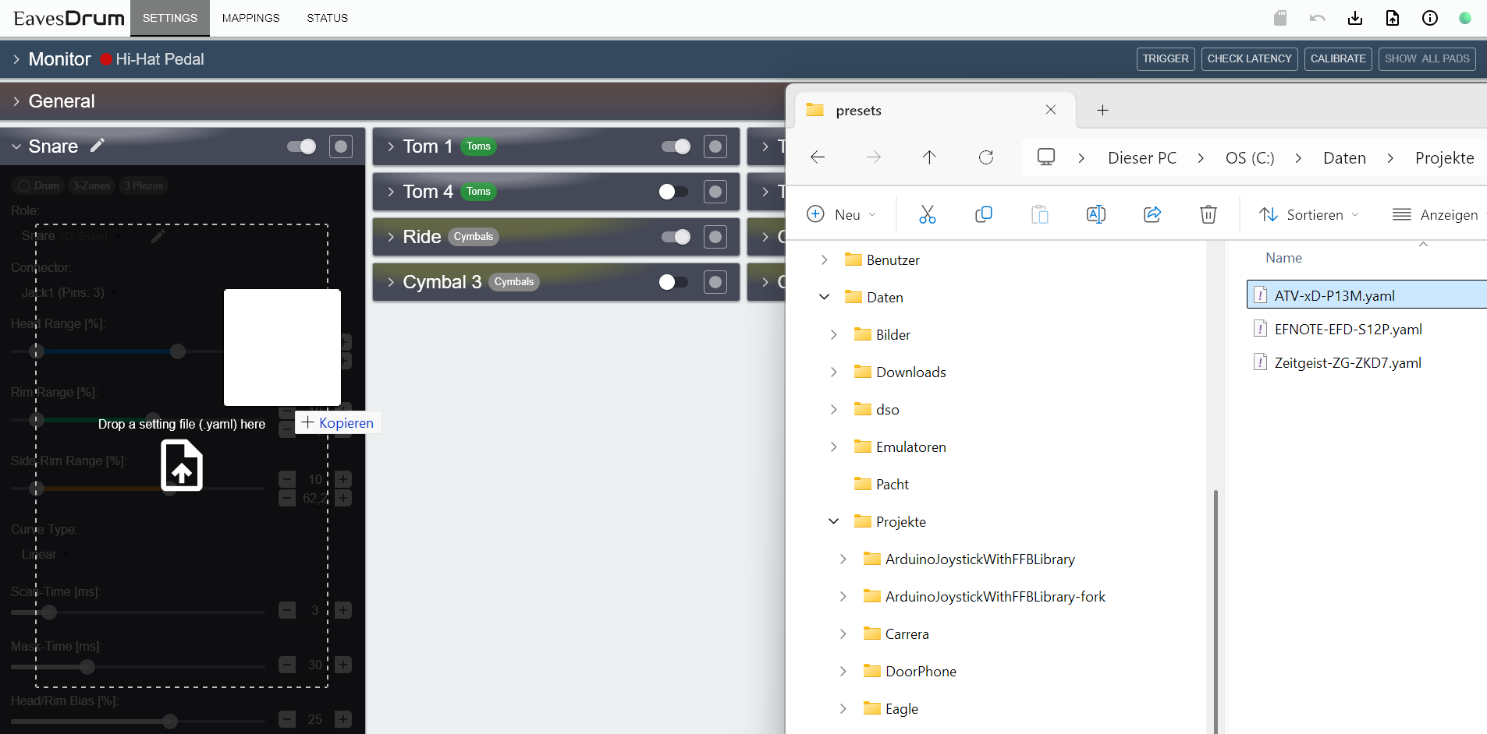
Task: Open the STATUS tab
Action: pyautogui.click(x=327, y=18)
